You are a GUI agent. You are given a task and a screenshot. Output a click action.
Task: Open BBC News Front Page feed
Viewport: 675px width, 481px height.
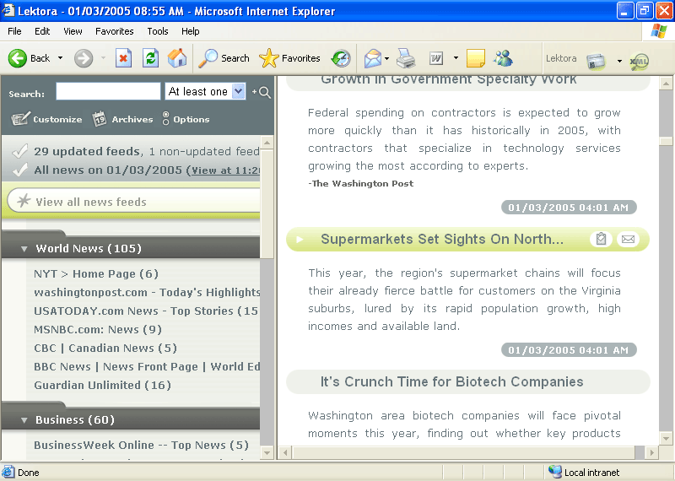pyautogui.click(x=147, y=366)
